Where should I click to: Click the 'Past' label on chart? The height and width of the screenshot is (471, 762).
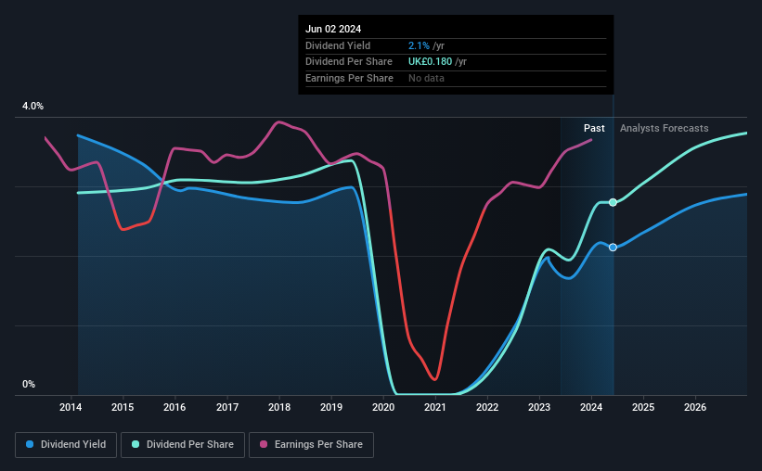594,128
